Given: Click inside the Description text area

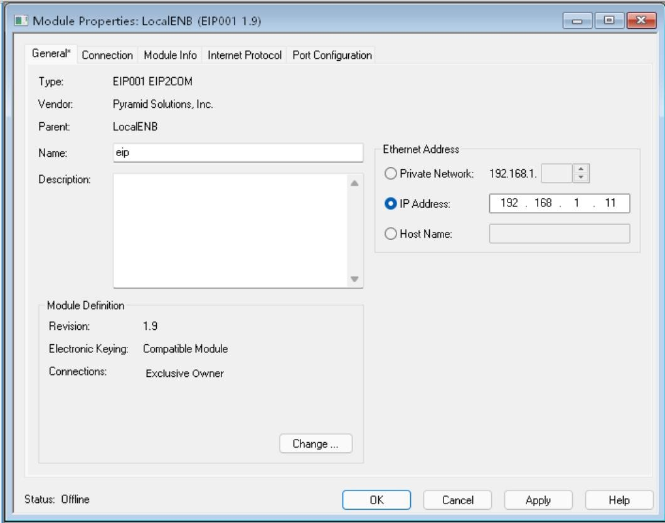Looking at the screenshot, I should pos(230,231).
